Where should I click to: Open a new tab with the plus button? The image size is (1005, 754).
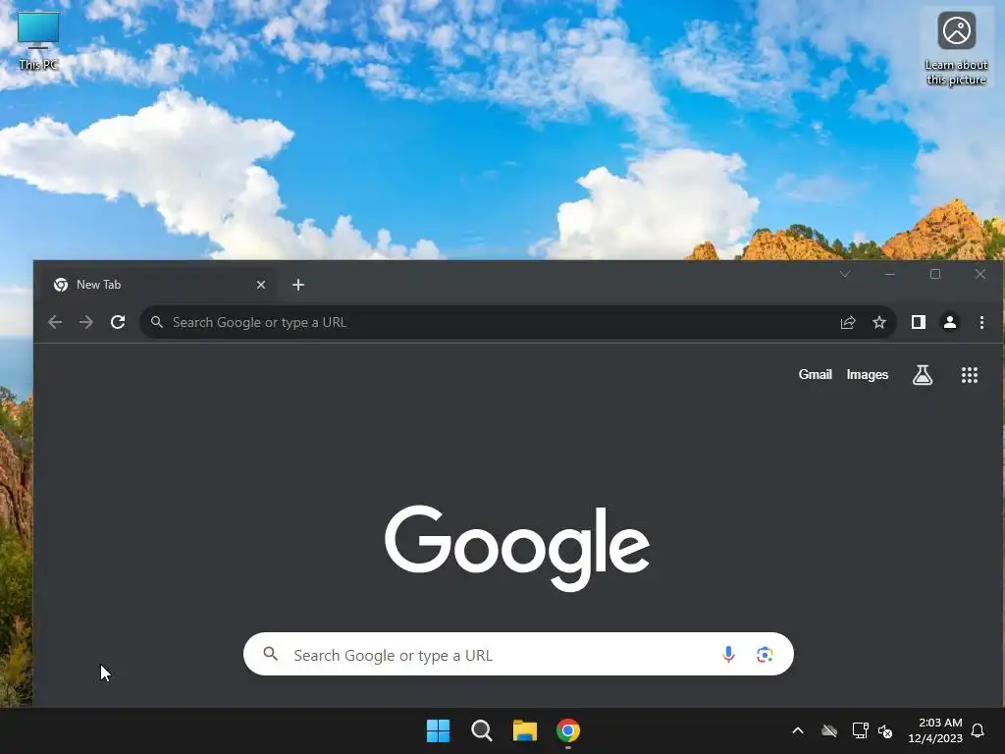point(298,285)
